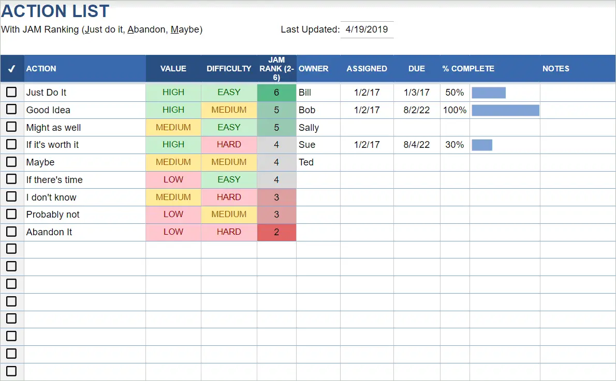Select the green JAM rank 6 cell
616x381 pixels.
point(276,93)
